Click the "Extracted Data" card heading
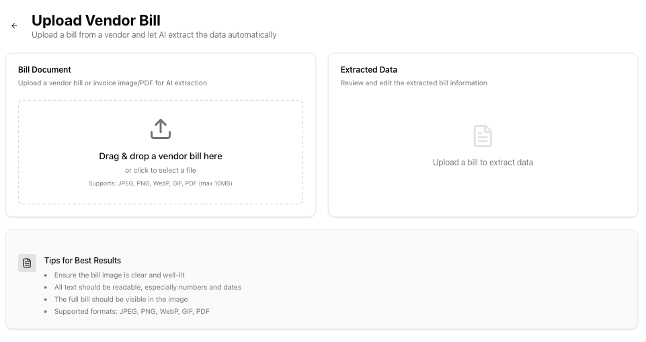Screen dimensions: 646x342 (x=368, y=70)
